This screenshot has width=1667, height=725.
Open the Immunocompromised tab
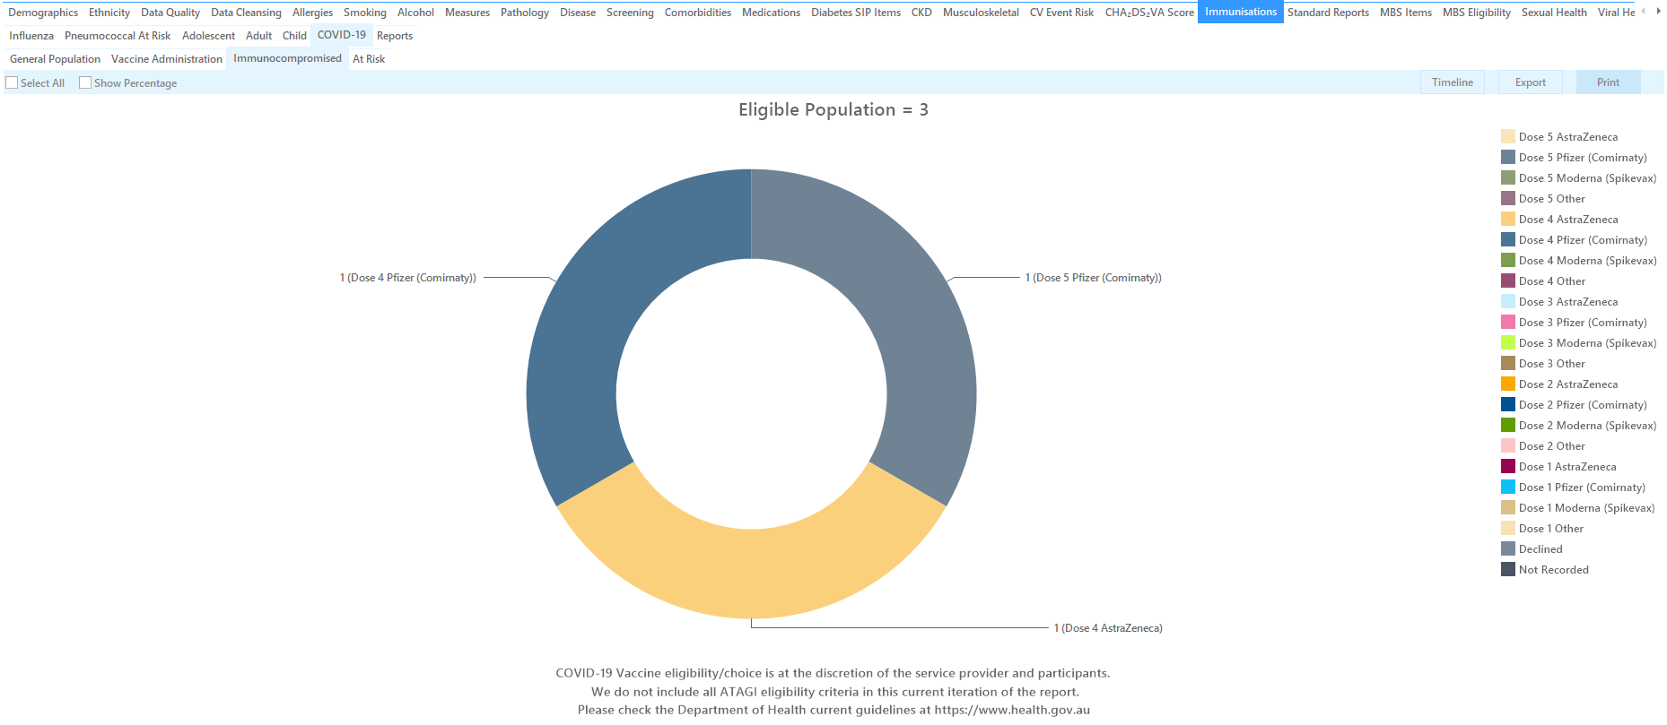pos(287,58)
